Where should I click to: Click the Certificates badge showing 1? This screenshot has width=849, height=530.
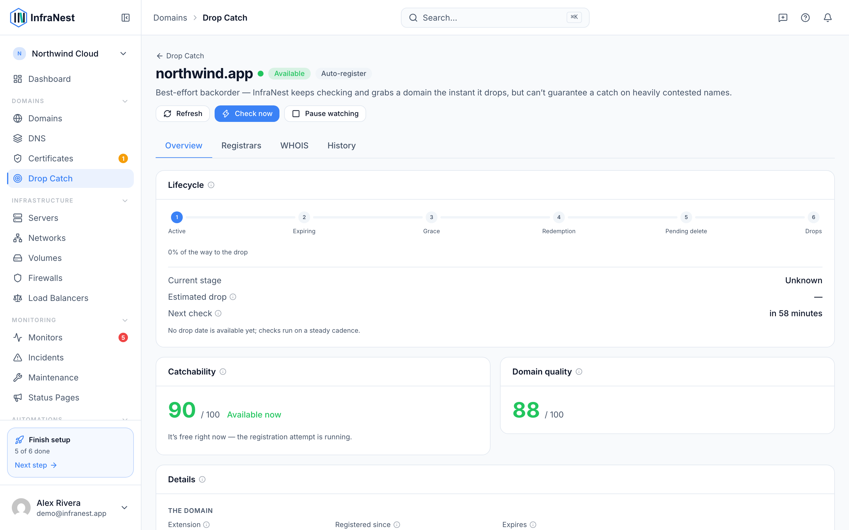click(x=123, y=158)
